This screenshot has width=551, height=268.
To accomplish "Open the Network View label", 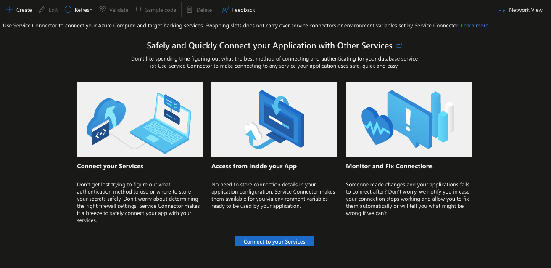I will pos(526,10).
